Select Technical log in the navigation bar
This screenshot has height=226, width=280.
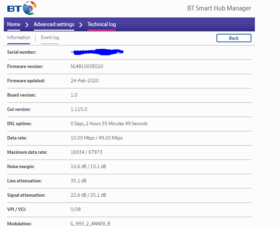pyautogui.click(x=101, y=24)
